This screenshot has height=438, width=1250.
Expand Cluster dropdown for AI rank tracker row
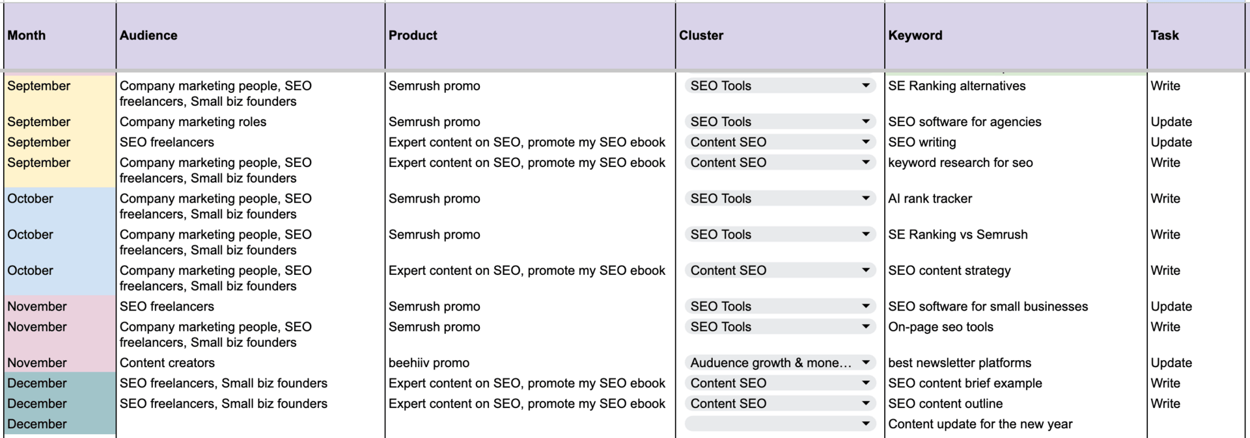(865, 198)
